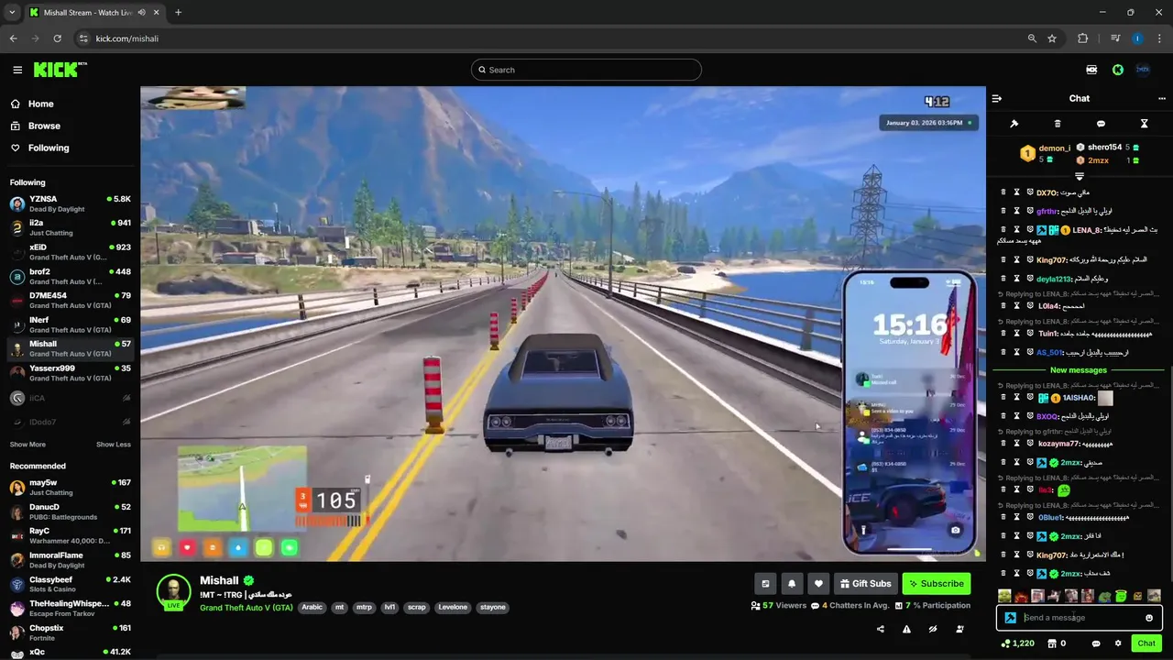The width and height of the screenshot is (1173, 660).
Task: Click username demon_i in gift leaderboard
Action: [x=1054, y=148]
